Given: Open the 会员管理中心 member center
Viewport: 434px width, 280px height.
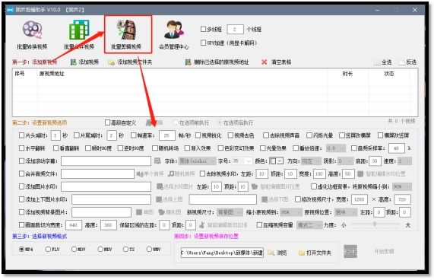Looking at the screenshot, I should click(x=174, y=34).
